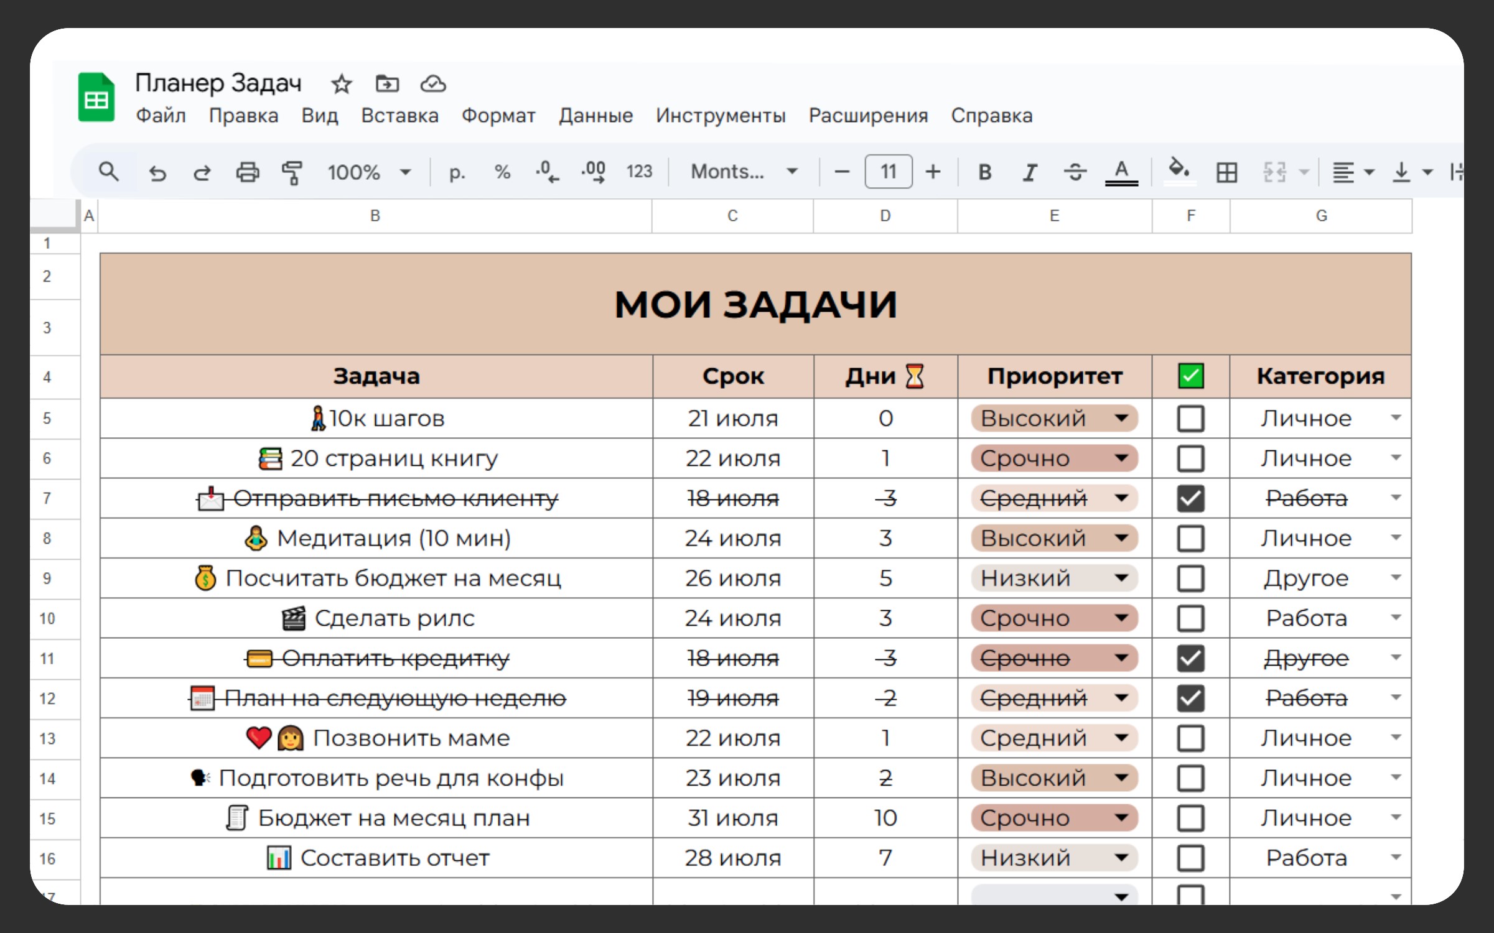Image resolution: width=1494 pixels, height=933 pixels.
Task: Decrease font size with minus button
Action: pyautogui.click(x=841, y=172)
